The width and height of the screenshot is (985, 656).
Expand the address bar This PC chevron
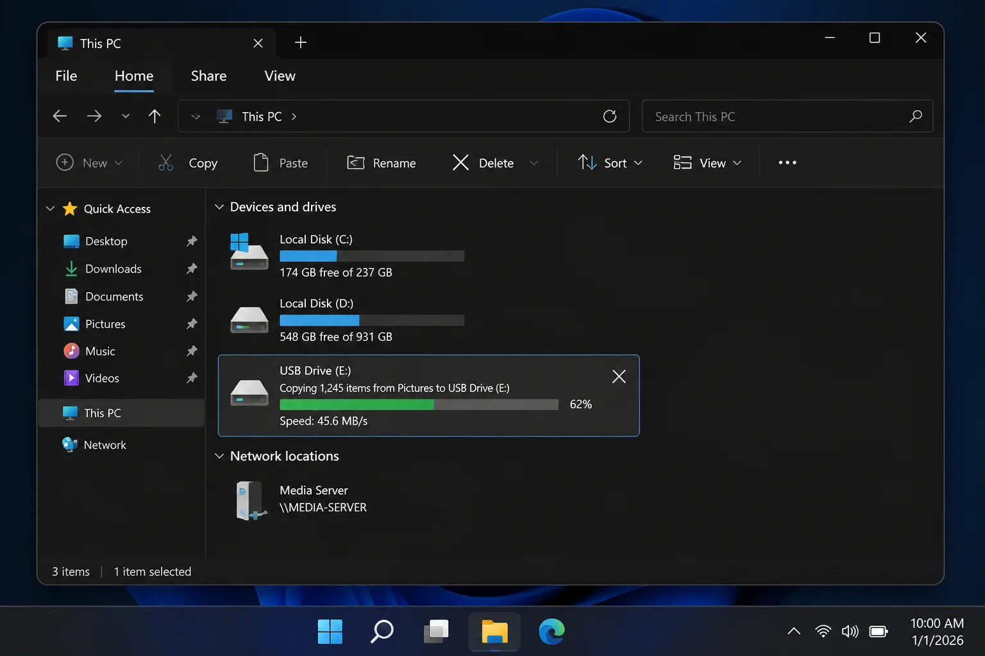click(x=294, y=117)
